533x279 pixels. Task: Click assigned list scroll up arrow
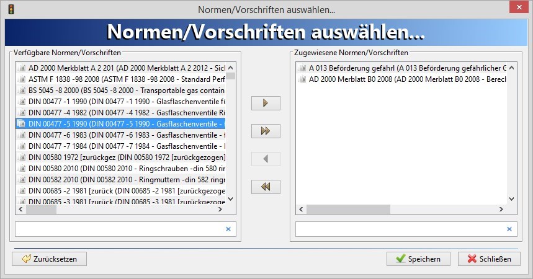click(x=511, y=68)
